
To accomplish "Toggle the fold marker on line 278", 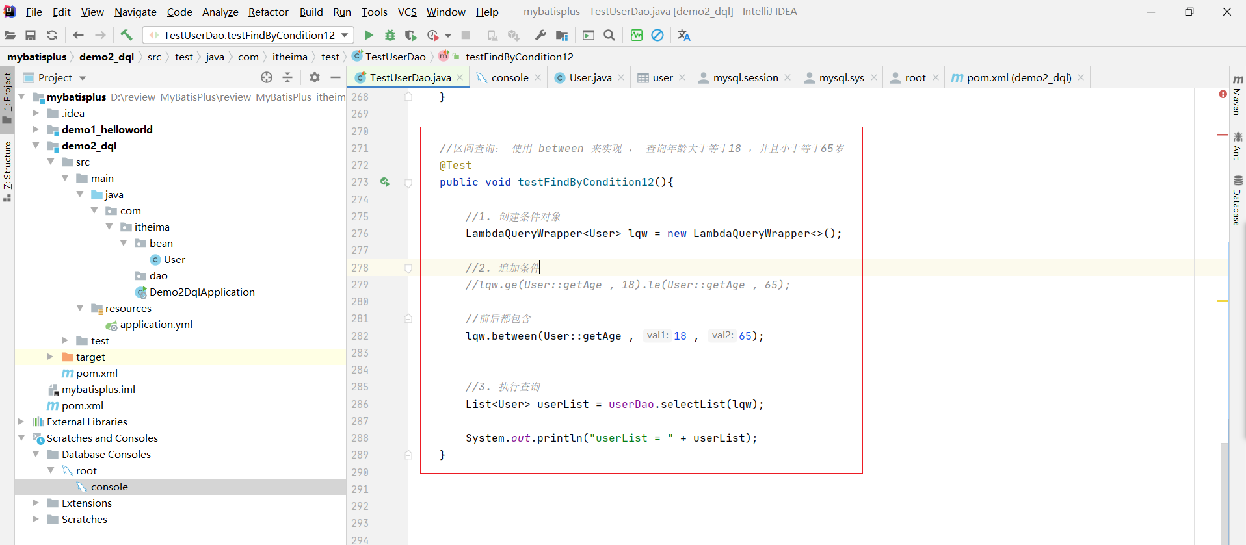I will tap(408, 268).
